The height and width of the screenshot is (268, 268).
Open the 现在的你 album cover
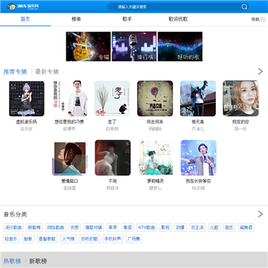pyautogui.click(x=240, y=98)
